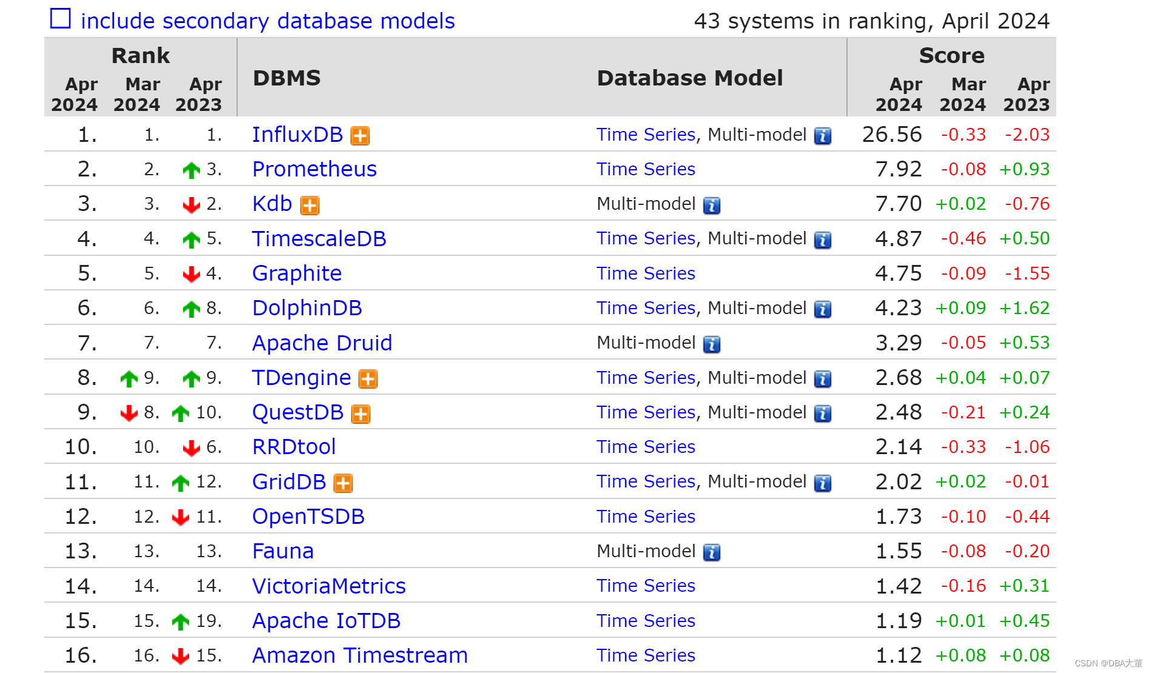Click Time Series link in InfluxDB row
Screen dimensions: 1152x673
[646, 135]
